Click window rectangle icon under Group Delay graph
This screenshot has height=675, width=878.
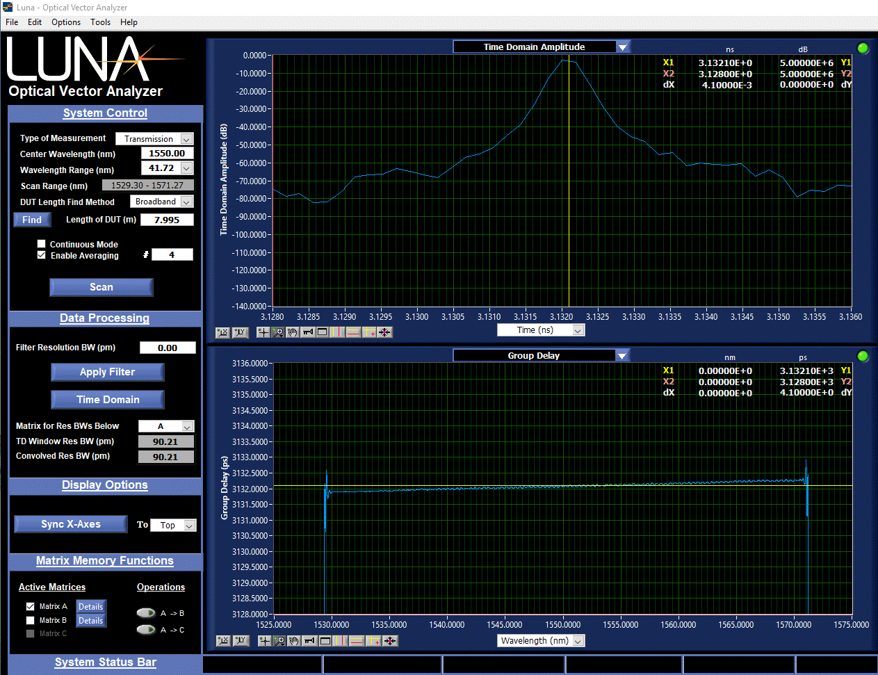pyautogui.click(x=325, y=641)
